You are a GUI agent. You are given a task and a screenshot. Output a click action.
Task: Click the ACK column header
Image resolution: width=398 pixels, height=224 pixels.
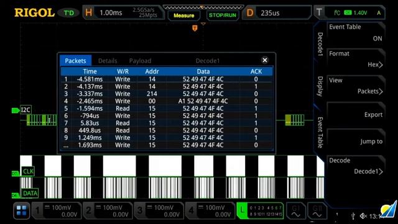click(x=256, y=72)
